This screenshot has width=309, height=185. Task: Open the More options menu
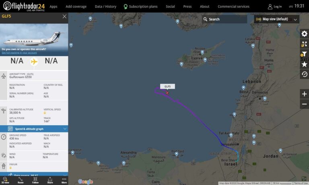(x=64, y=180)
